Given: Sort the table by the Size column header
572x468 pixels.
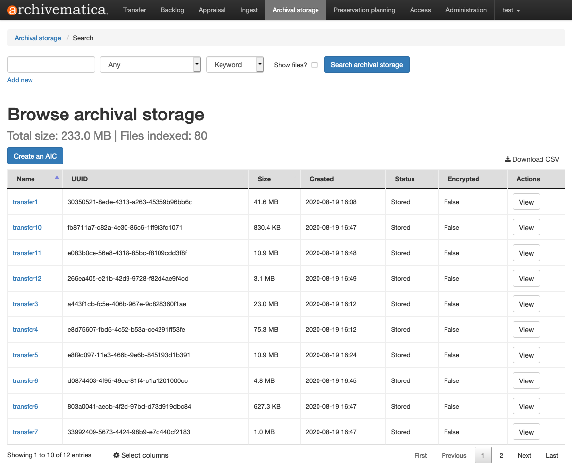Looking at the screenshot, I should tap(264, 179).
